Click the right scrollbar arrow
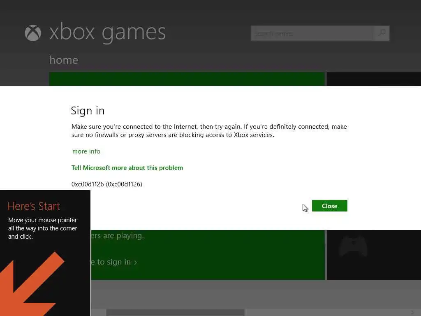The height and width of the screenshot is (316, 421). pyautogui.click(x=412, y=312)
